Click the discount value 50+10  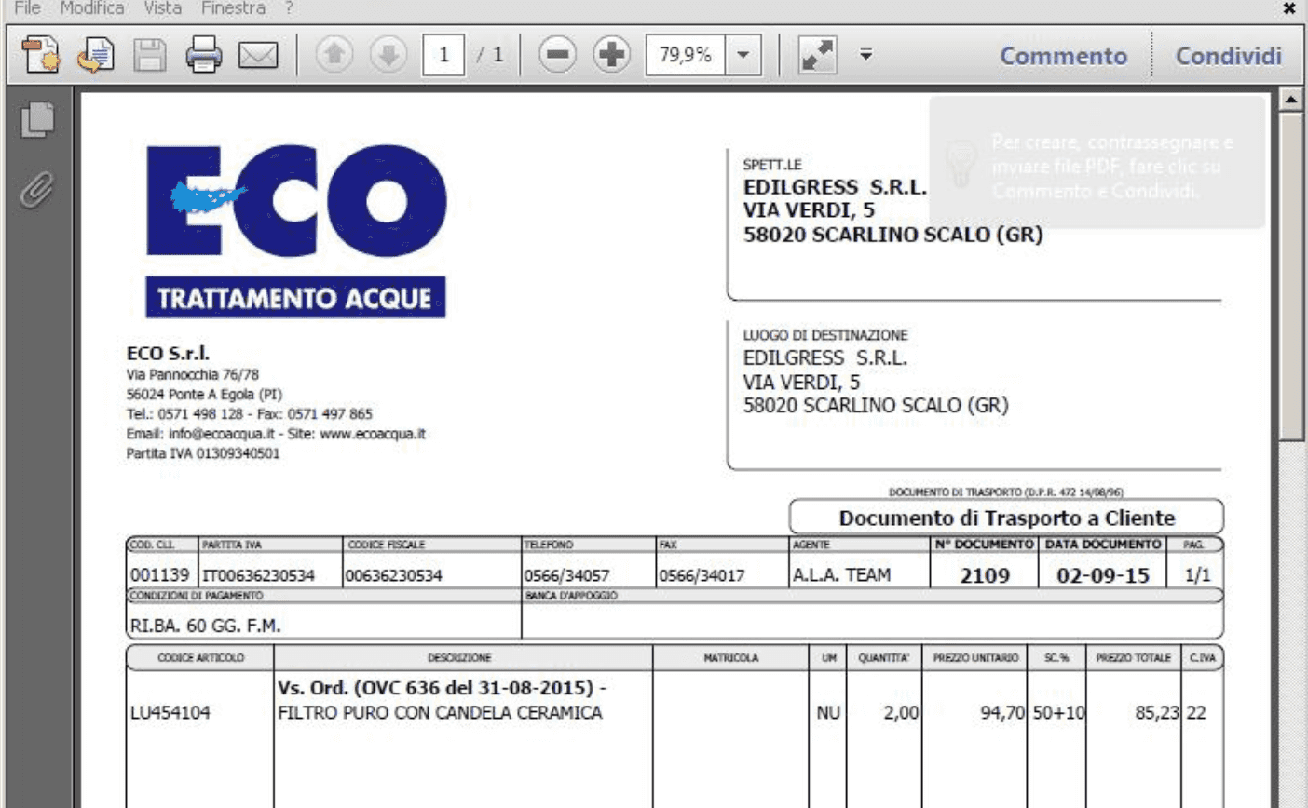point(1059,713)
